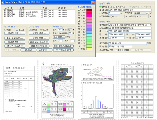
Task: Choose the SOLID option for 삼각망 생성
Action: [41, 30]
